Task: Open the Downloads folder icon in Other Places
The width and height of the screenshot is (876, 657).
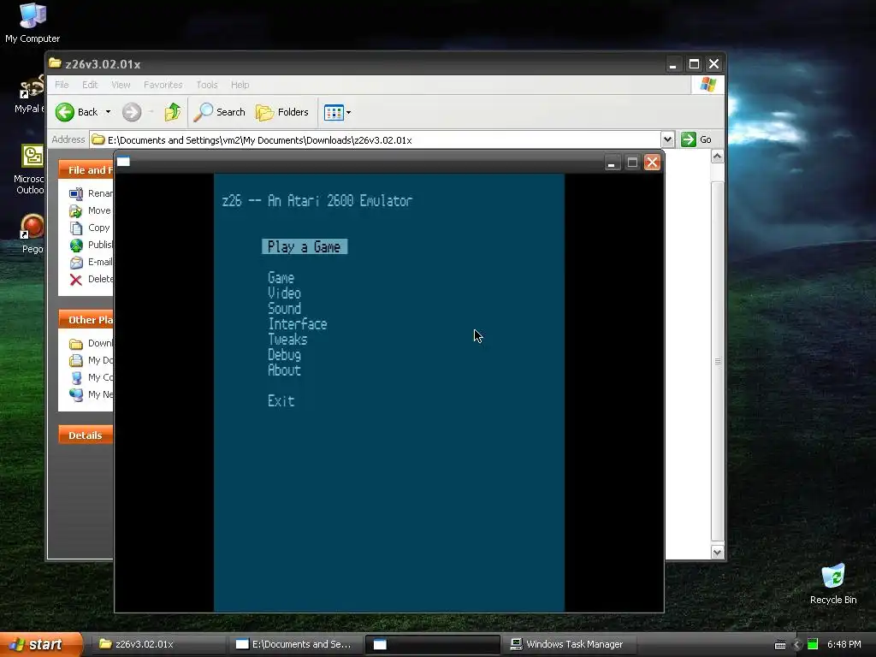Action: (76, 344)
